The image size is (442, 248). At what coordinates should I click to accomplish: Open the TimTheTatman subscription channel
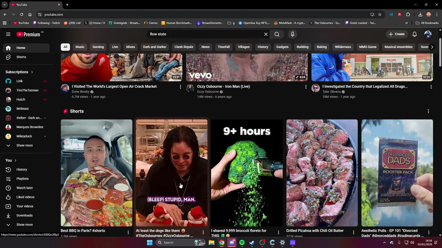coord(26,90)
